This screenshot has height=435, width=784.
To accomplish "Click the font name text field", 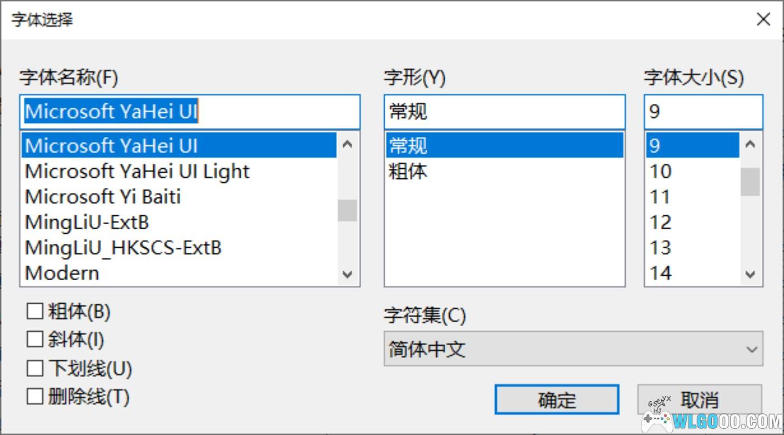I will click(189, 112).
